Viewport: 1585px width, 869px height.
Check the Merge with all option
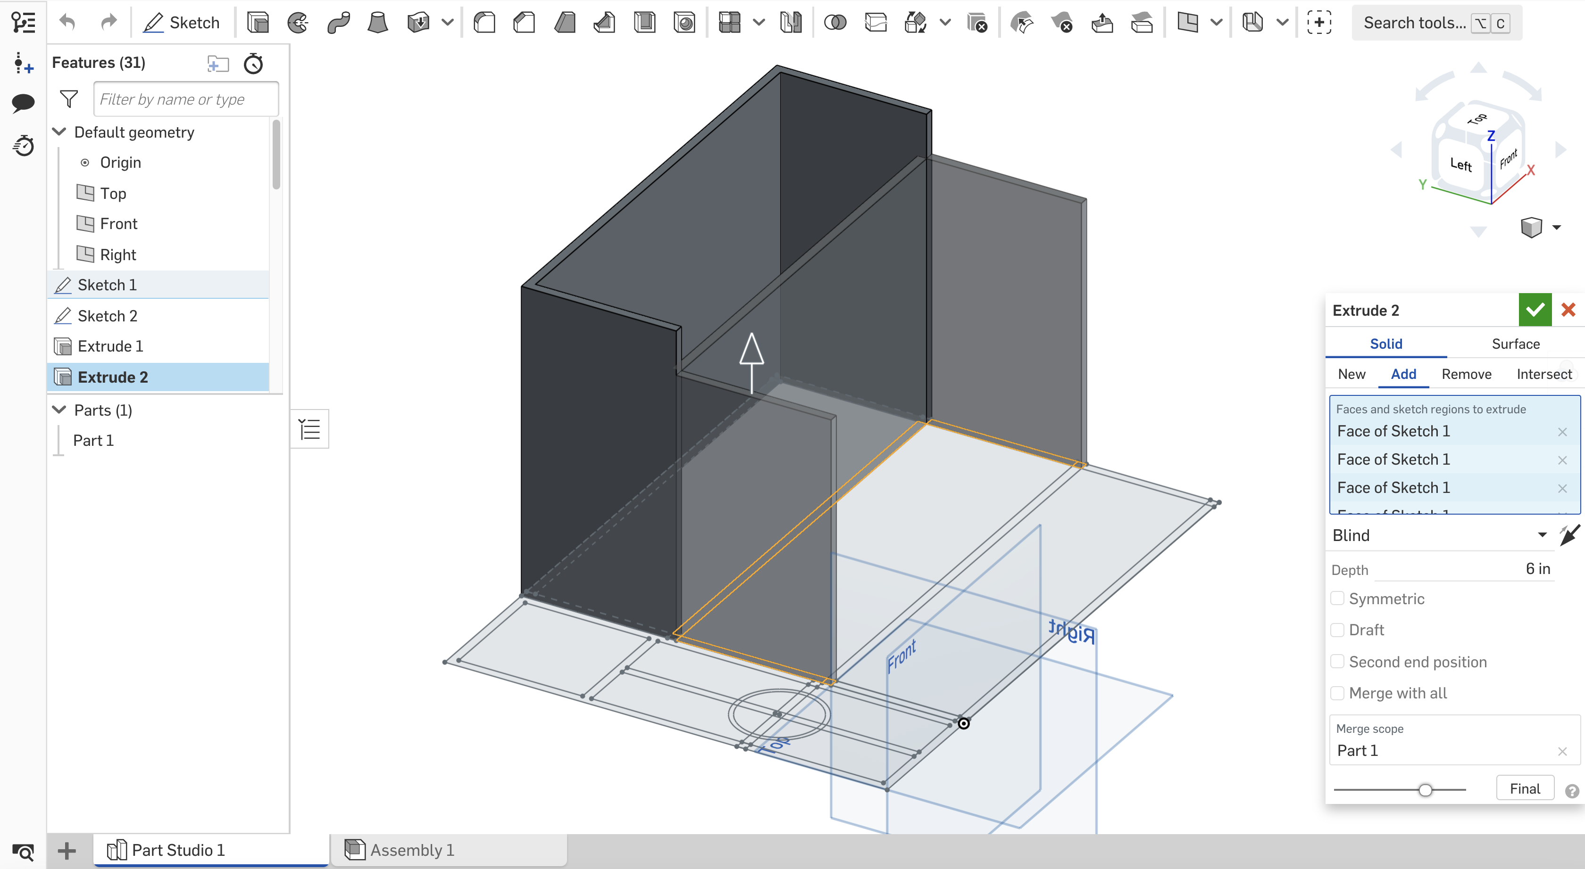point(1337,693)
